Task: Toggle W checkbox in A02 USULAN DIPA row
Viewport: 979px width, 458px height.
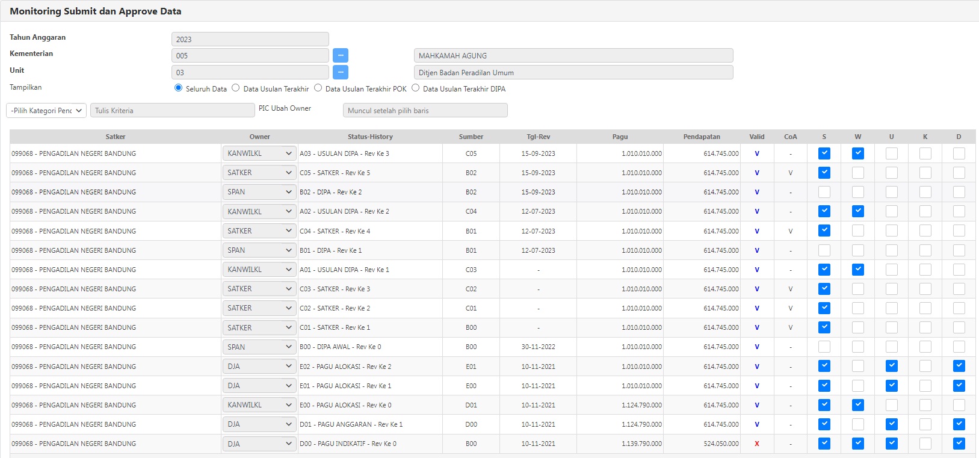Action: (858, 211)
